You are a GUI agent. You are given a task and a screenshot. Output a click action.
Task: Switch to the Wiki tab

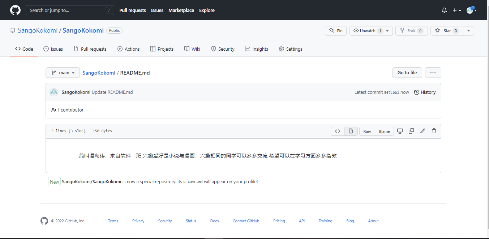coord(192,49)
